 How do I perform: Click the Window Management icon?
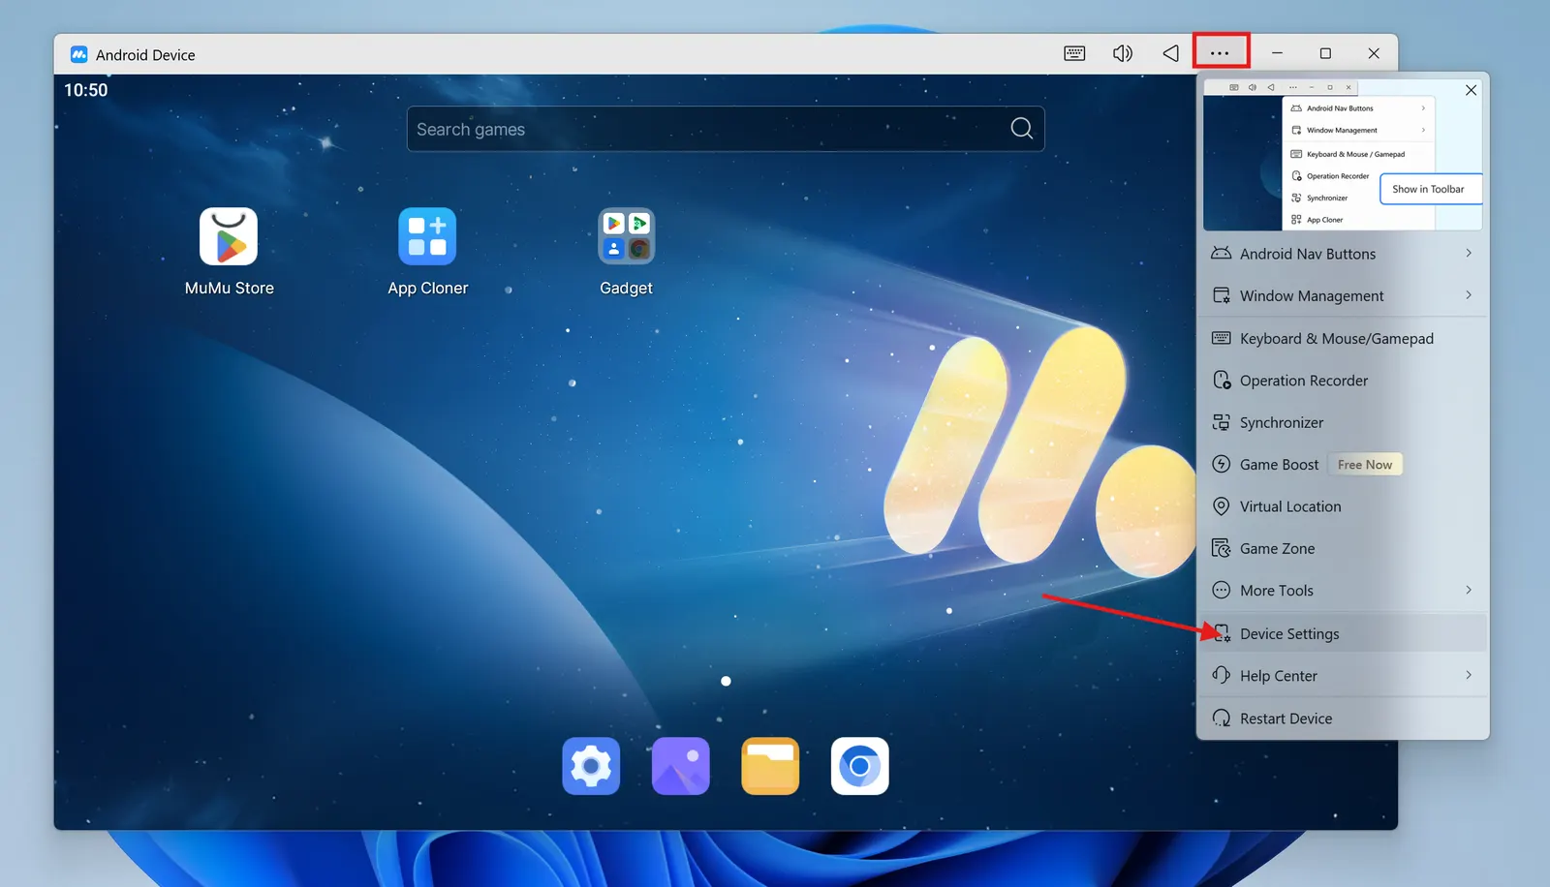click(1222, 295)
